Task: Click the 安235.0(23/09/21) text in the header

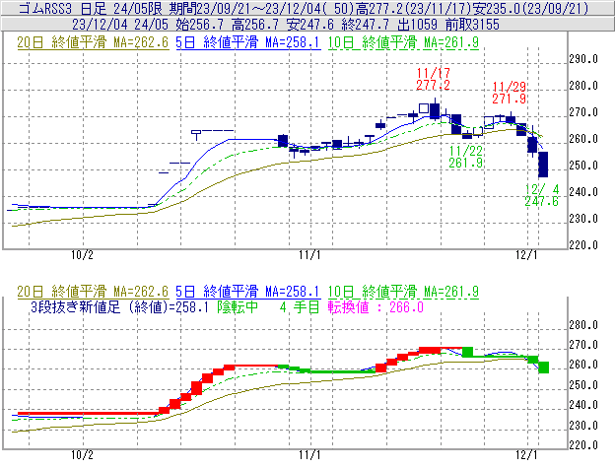Action: 530,9
